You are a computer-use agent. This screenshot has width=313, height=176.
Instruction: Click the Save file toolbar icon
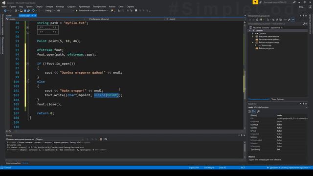tap(25, 11)
